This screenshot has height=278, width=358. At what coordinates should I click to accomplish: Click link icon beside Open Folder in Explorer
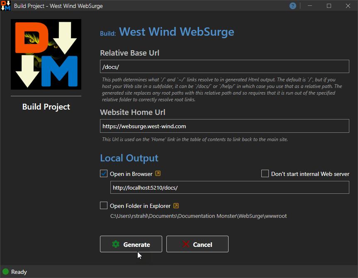(x=176, y=205)
